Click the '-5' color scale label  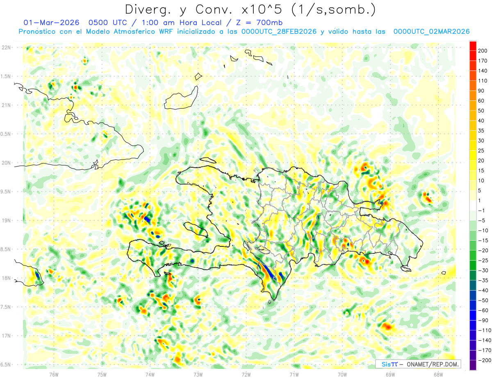coord(482,221)
